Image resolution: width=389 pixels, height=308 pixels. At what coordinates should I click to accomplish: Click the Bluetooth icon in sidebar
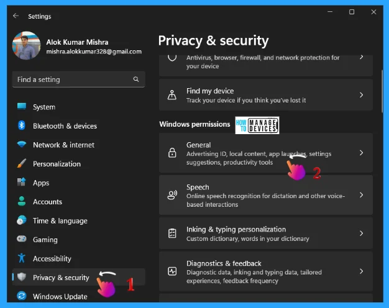22,125
